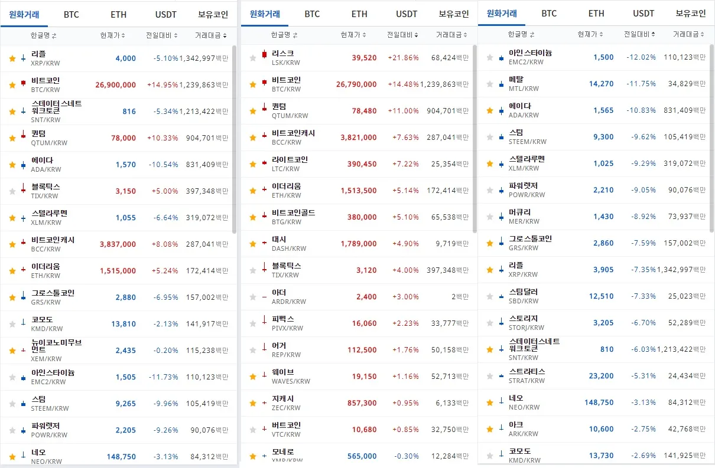Click the candle icon beside 지캐시 ZEC/KRW
The width and height of the screenshot is (715, 468).
(x=264, y=403)
